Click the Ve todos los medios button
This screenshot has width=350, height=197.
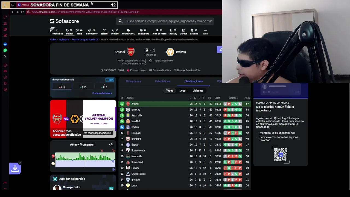[x=97, y=133]
